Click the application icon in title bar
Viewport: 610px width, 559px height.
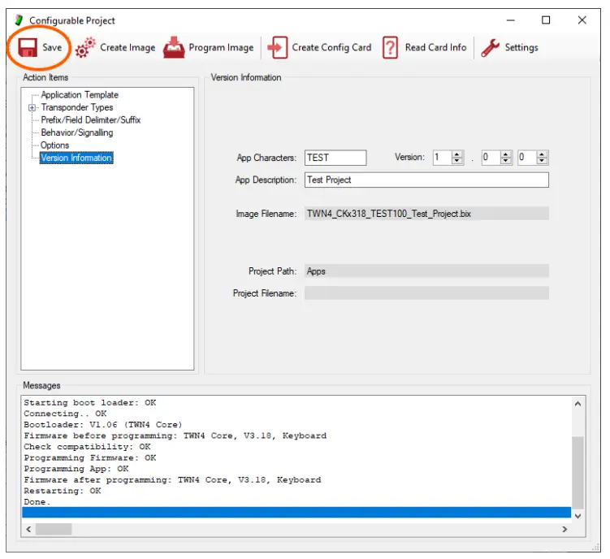[x=19, y=20]
